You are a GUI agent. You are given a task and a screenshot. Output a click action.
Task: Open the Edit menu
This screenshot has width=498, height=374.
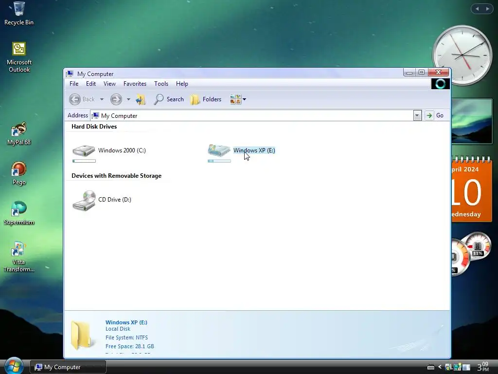point(91,84)
